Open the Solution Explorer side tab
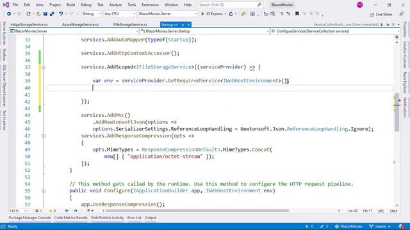 (x=404, y=54)
